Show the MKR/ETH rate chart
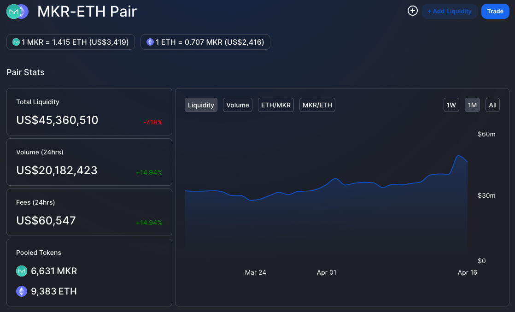The image size is (515, 312). (x=317, y=105)
